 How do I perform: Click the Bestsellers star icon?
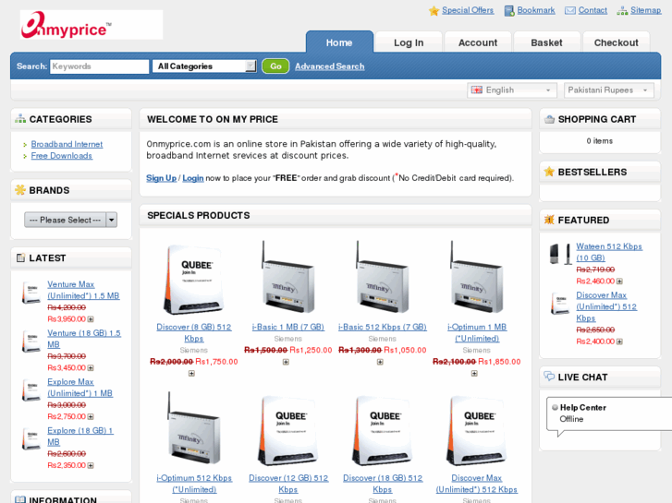(549, 172)
